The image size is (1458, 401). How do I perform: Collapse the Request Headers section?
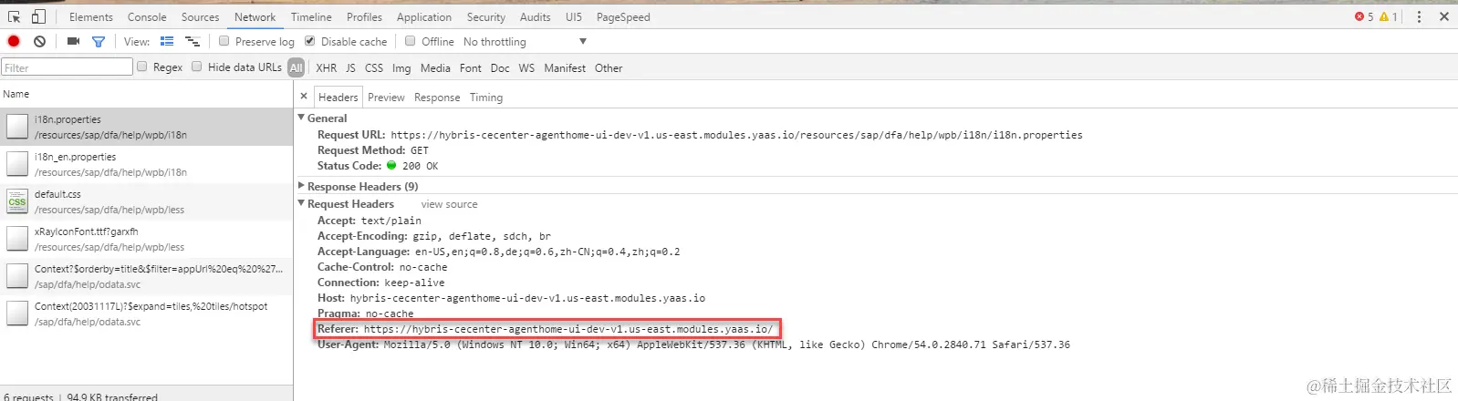point(301,203)
